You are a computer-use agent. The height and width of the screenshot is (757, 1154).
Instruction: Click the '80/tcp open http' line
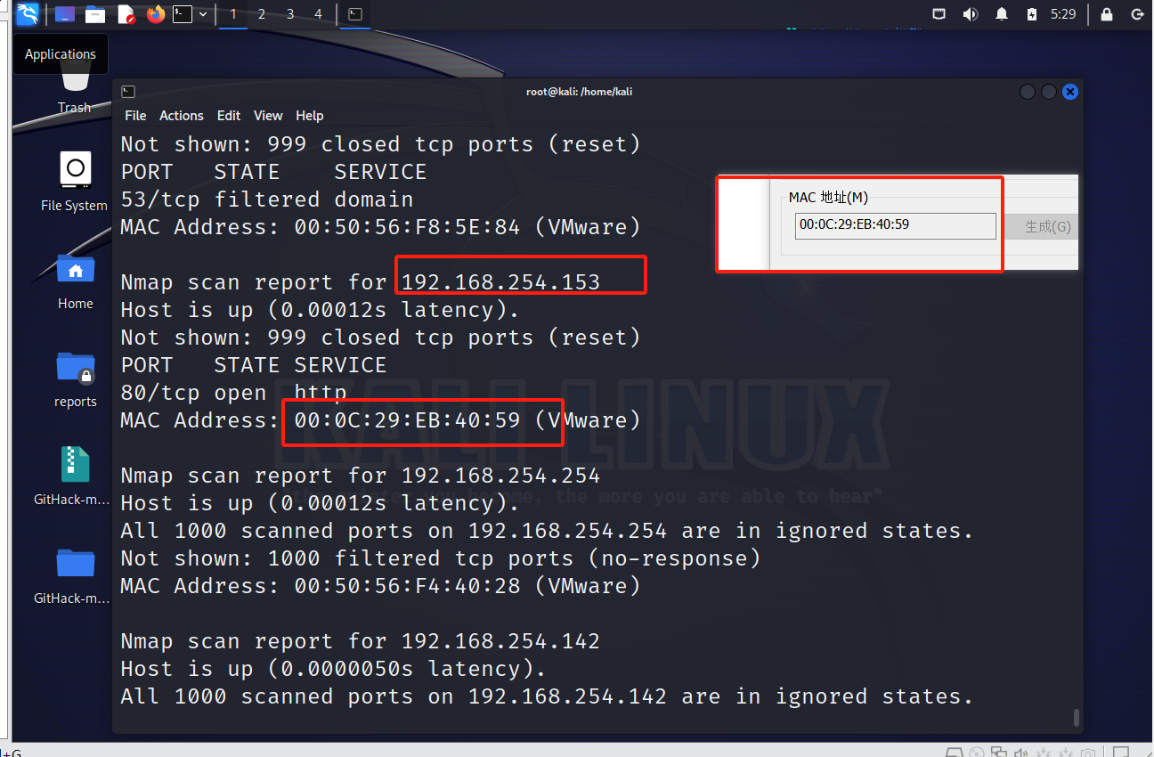pyautogui.click(x=234, y=393)
